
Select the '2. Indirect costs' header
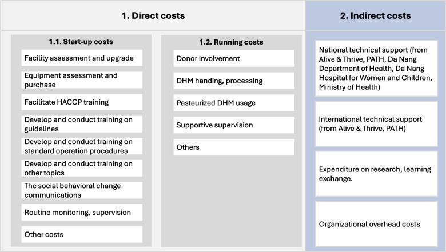375,15
